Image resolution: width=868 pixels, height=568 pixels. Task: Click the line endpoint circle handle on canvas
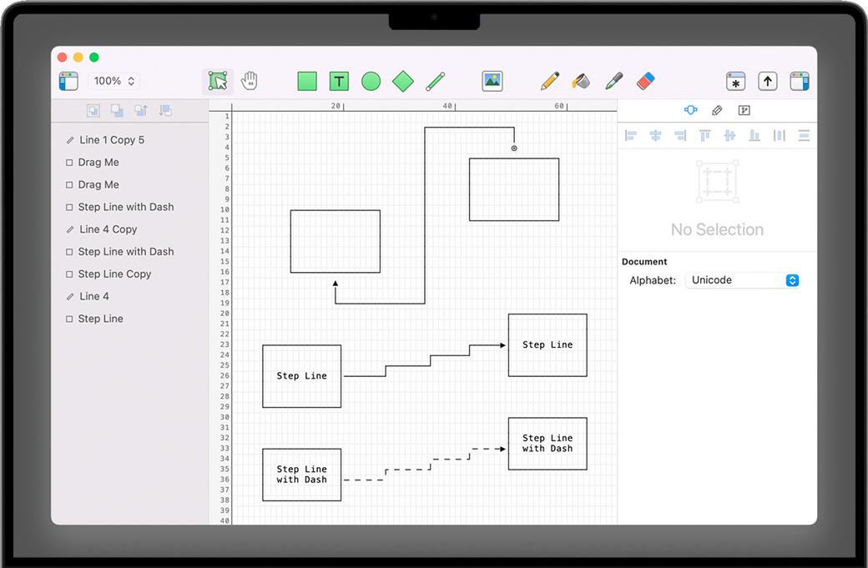pos(514,148)
